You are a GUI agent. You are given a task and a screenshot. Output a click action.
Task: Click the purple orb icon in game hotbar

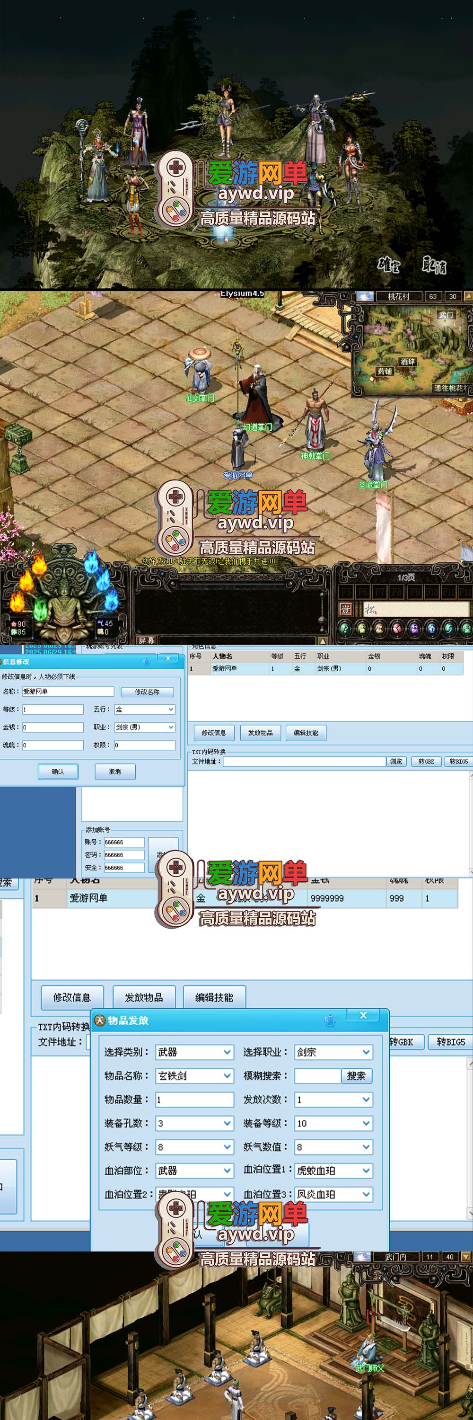click(414, 628)
